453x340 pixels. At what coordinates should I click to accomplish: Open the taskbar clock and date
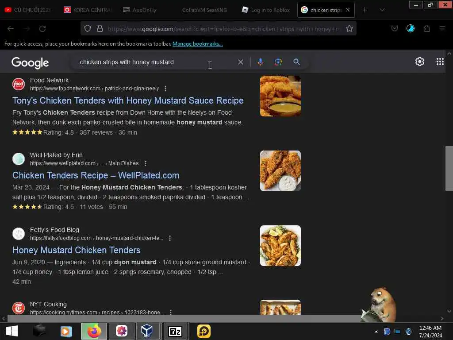430,332
